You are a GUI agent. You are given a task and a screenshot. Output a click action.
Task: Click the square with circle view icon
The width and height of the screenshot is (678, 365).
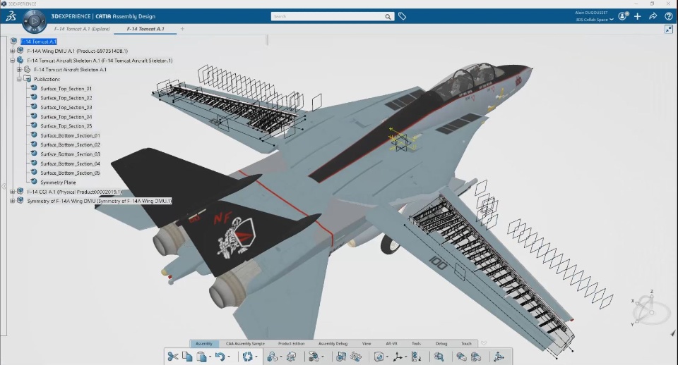(379, 357)
